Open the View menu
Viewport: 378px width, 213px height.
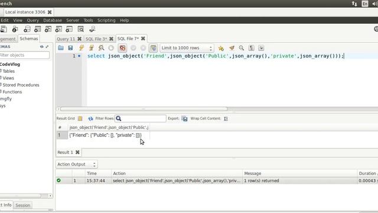18,20
